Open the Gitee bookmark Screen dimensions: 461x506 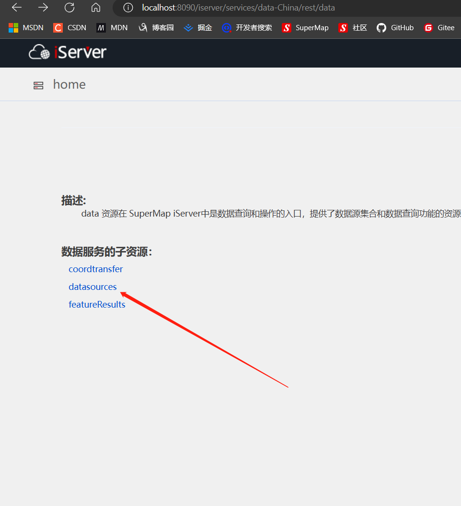439,28
